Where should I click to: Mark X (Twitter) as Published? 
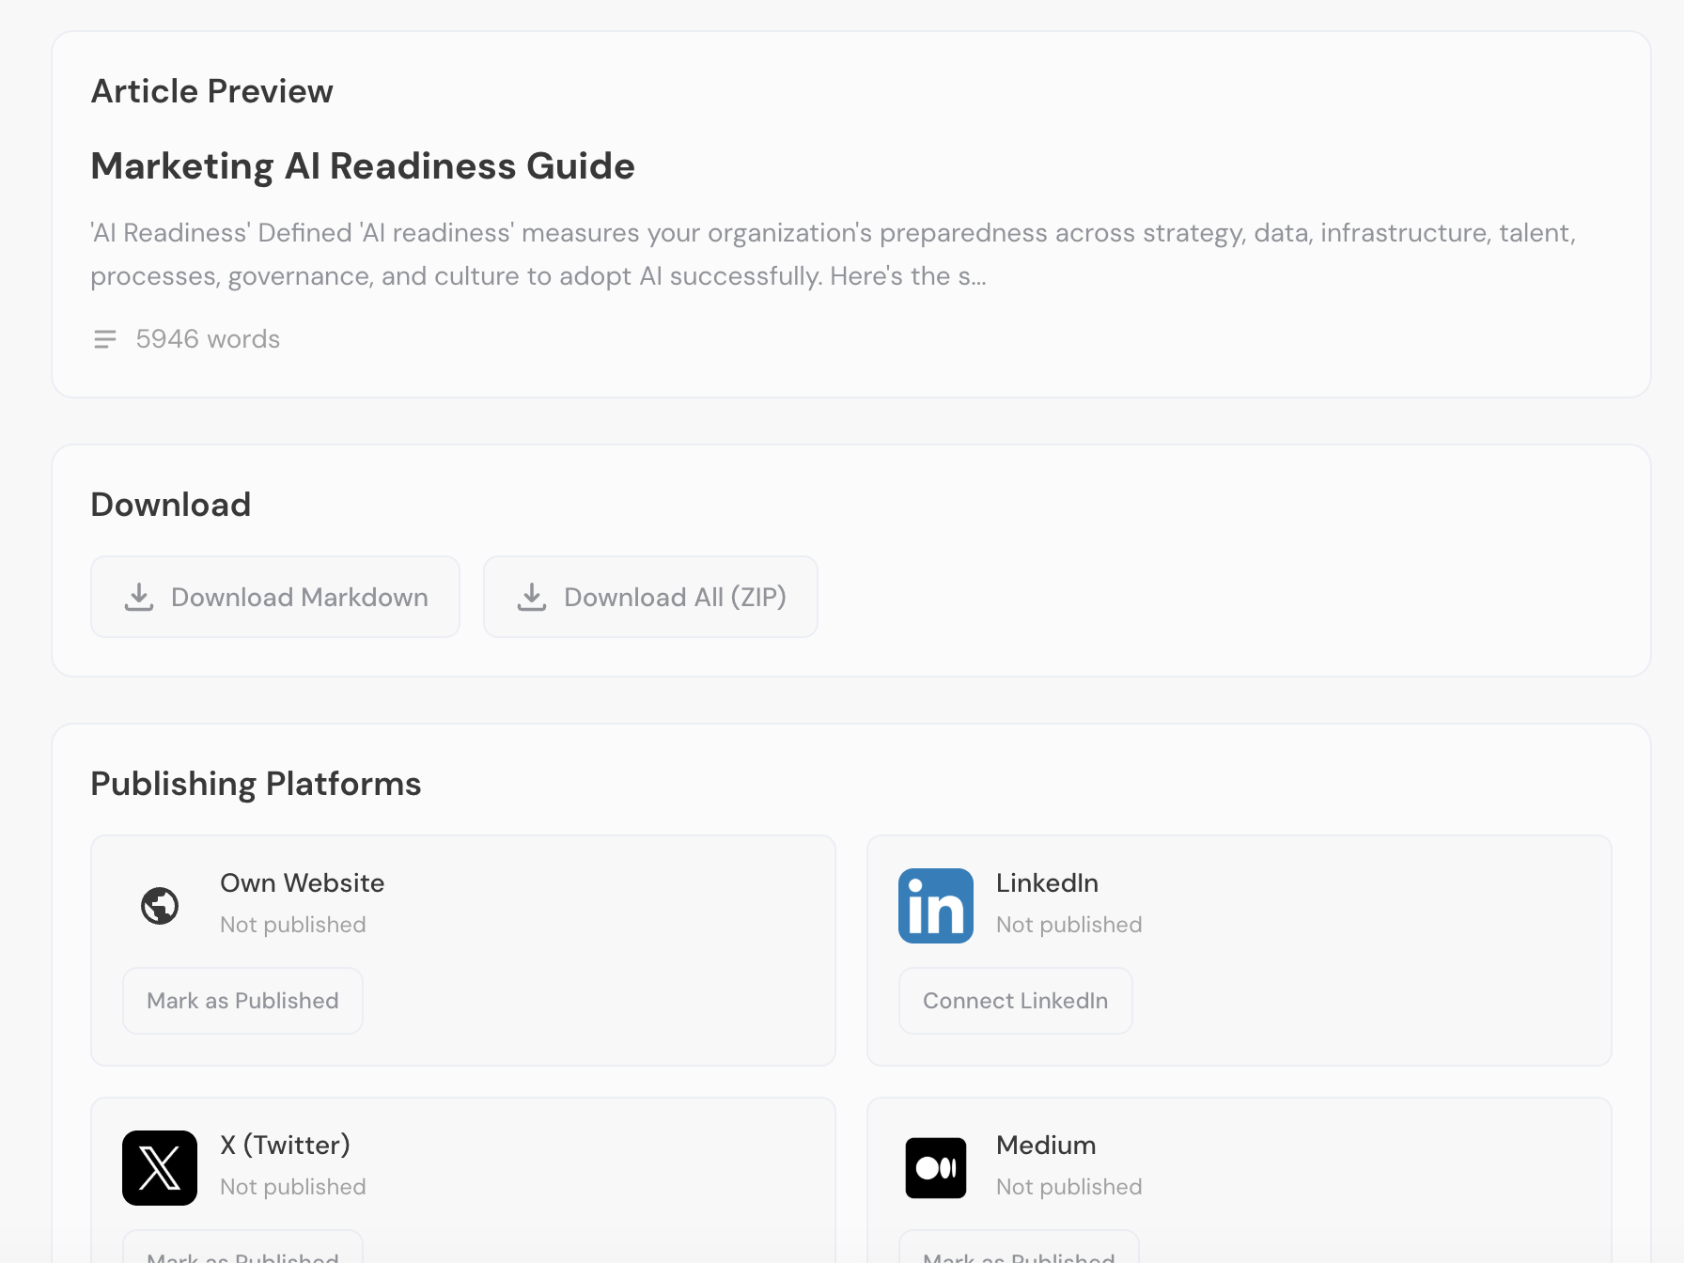tap(242, 1255)
